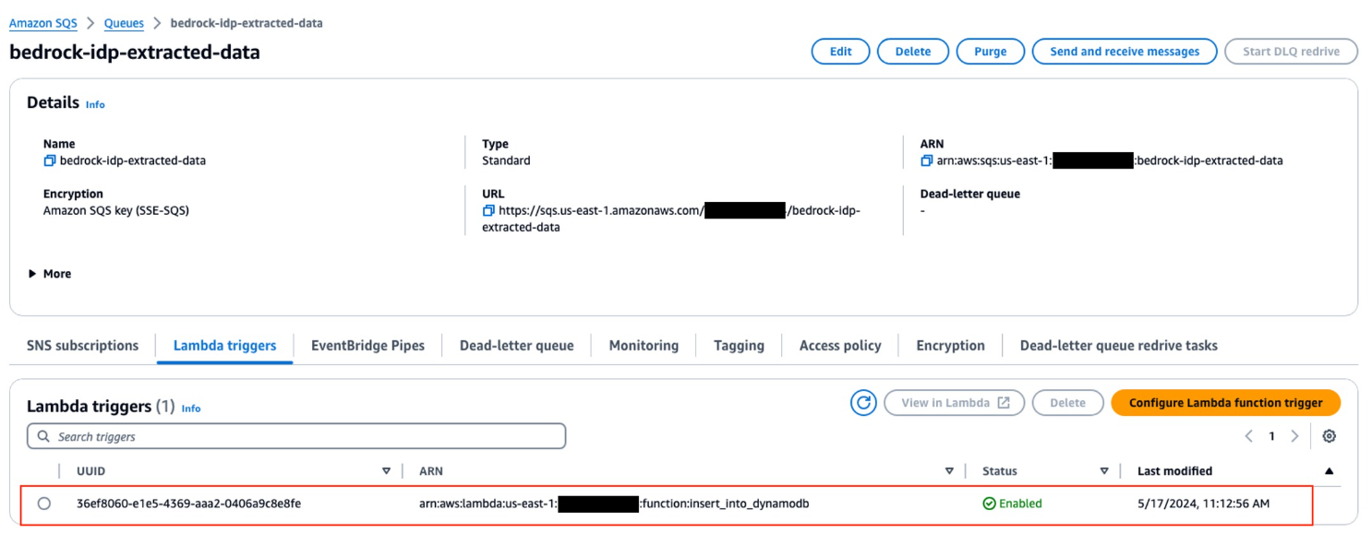Click the Delete queue button at top
Viewport: 1372px width, 545px height.
[x=912, y=52]
